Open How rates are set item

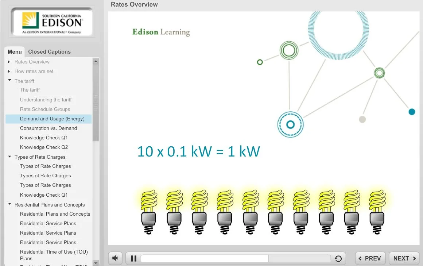34,71
